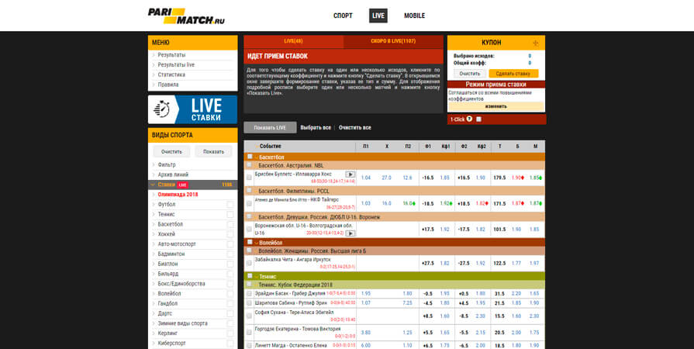Screen dimensions: 694x349
Task: Tick the Футбол sport checkbox
Action: point(230,205)
